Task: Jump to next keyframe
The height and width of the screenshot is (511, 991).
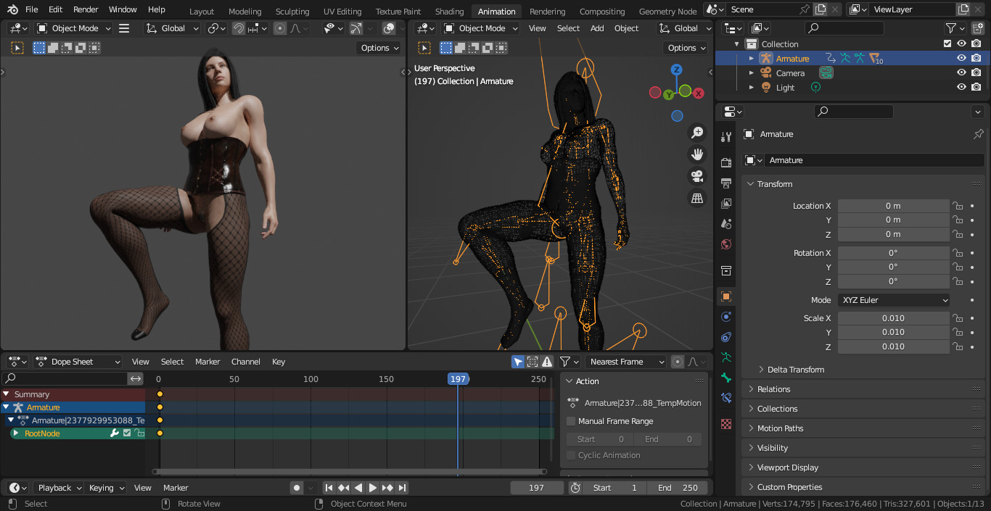Action: 387,488
